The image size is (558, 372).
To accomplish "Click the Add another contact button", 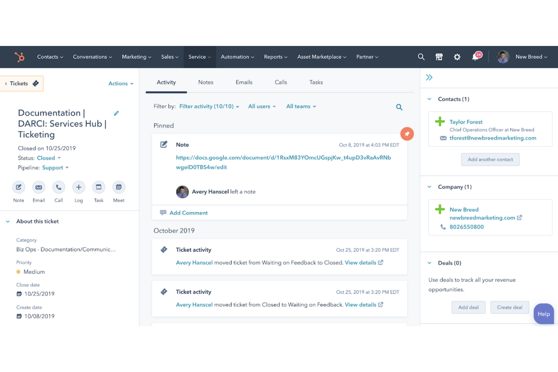I will 490,159.
